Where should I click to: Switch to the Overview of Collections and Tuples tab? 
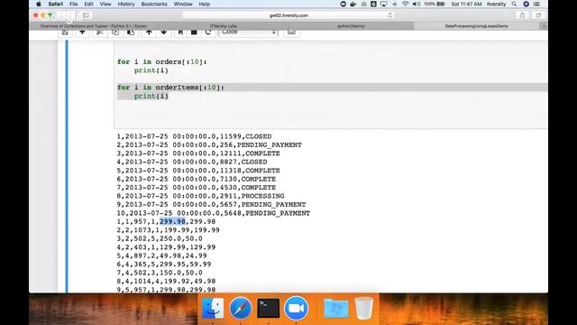click(x=94, y=26)
